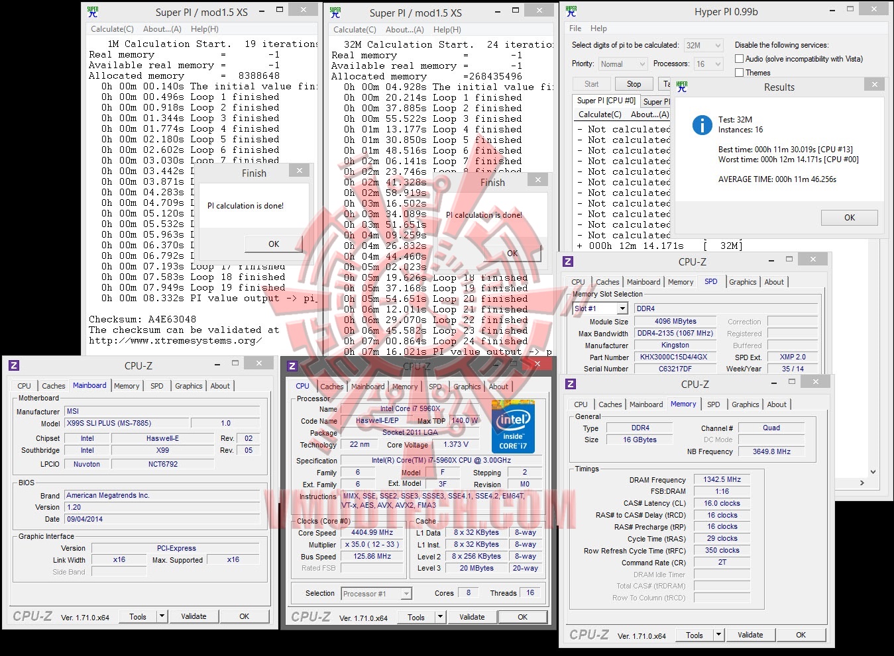Screen dimensions: 894x656
Task: Toggle the Audio (solve incompatibility with Vista) checkbox
Action: coord(739,59)
